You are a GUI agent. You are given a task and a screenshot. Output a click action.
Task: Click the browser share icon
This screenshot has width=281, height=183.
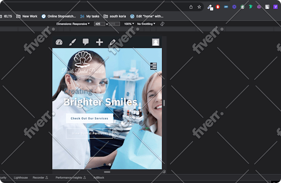point(191,7)
